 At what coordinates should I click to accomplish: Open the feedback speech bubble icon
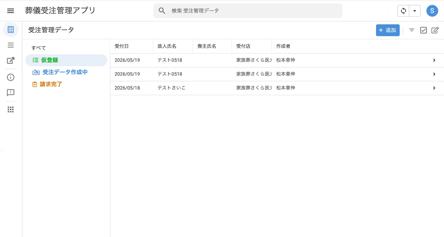point(11,93)
